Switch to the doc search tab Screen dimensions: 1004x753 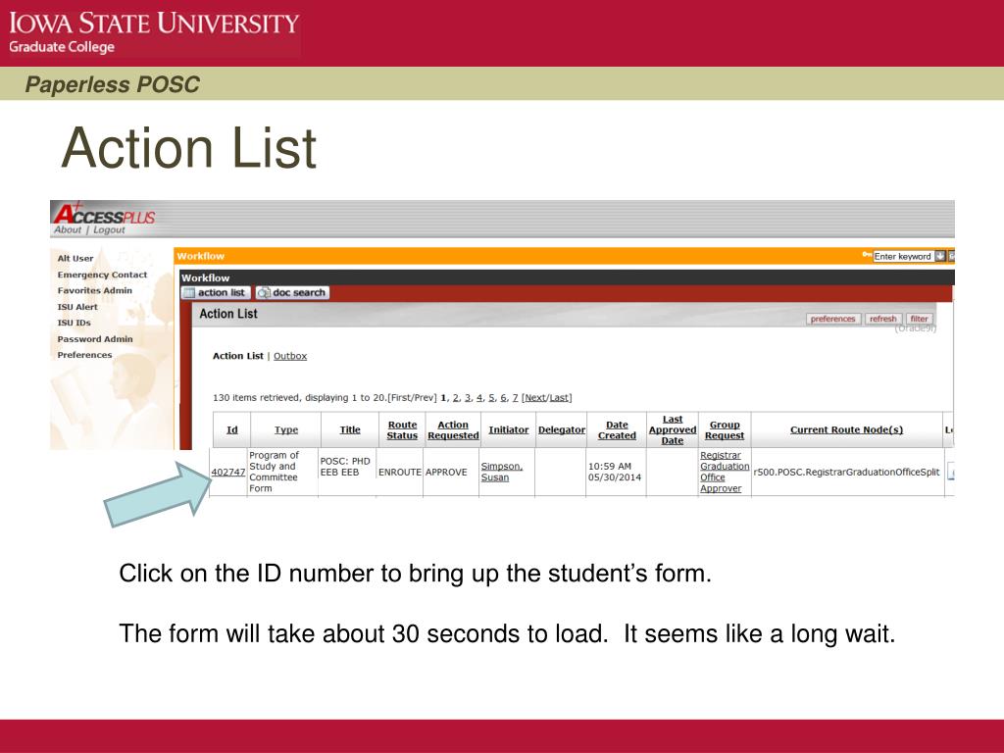click(x=292, y=292)
